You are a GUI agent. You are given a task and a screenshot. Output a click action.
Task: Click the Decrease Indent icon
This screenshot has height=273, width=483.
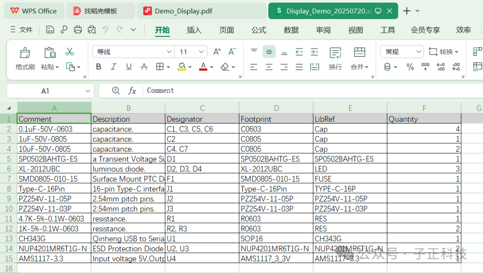coord(299,51)
